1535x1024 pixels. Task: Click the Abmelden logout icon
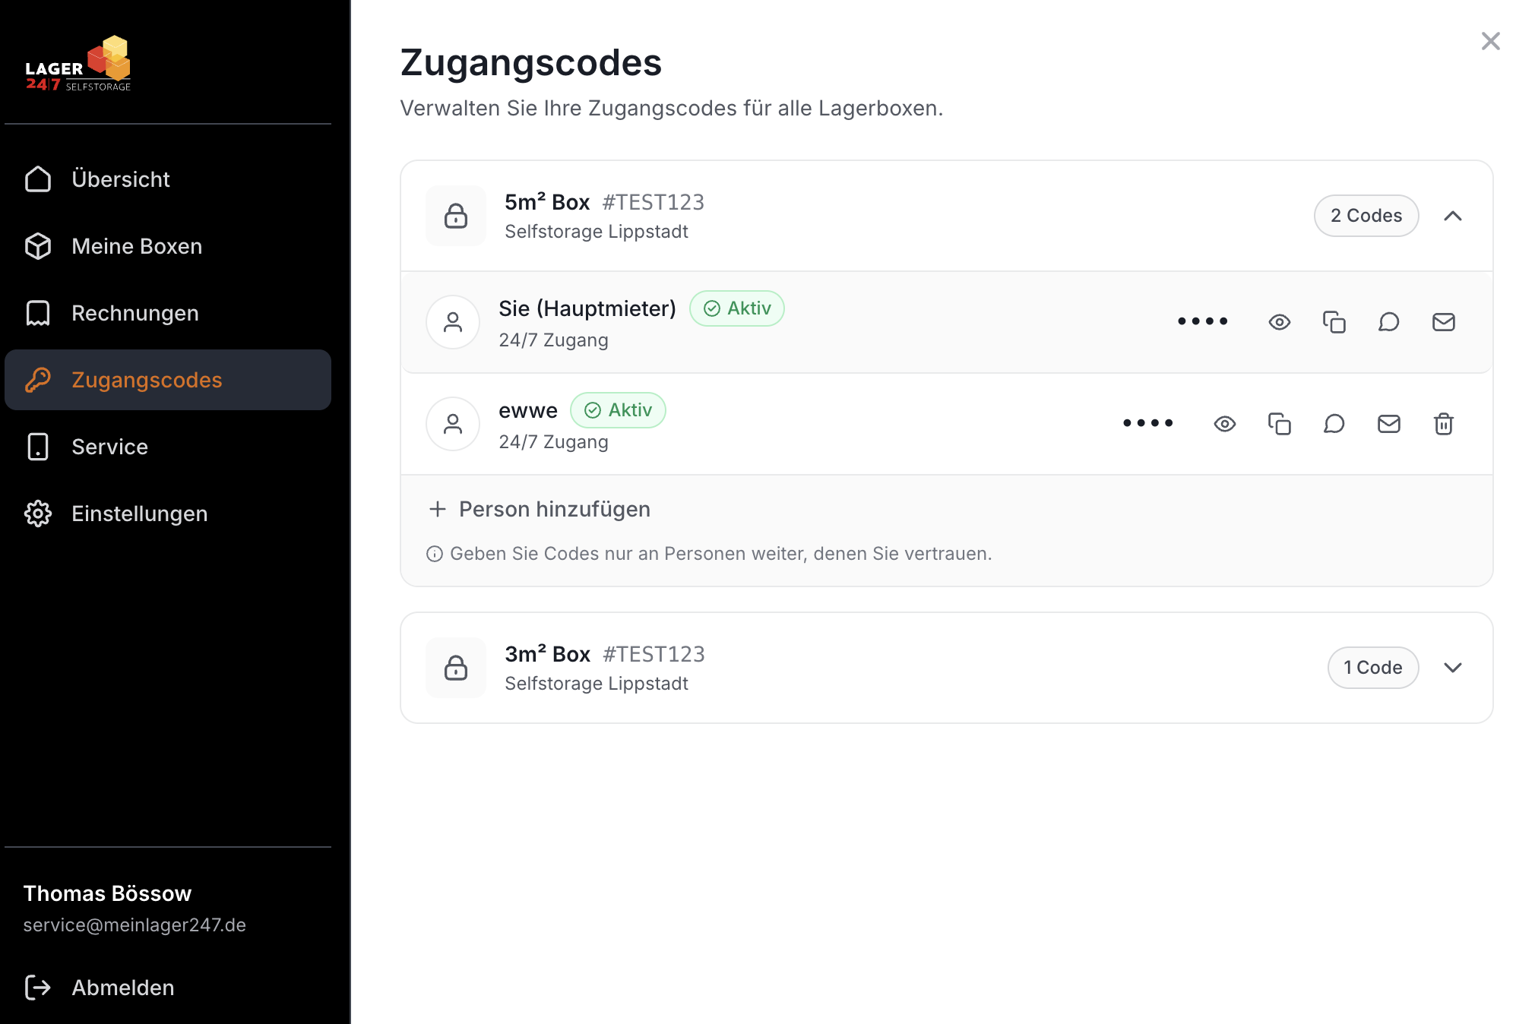click(37, 987)
